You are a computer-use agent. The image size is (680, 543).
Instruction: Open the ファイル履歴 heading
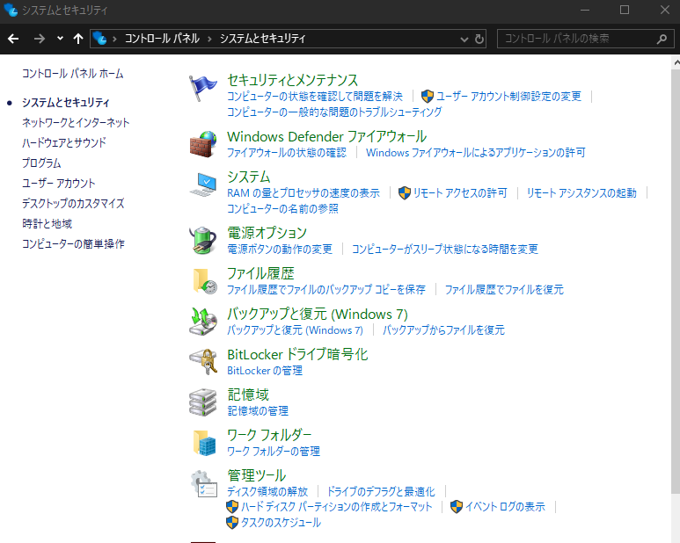(x=260, y=273)
